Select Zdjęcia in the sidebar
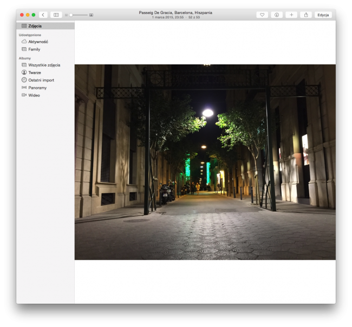 coord(45,26)
